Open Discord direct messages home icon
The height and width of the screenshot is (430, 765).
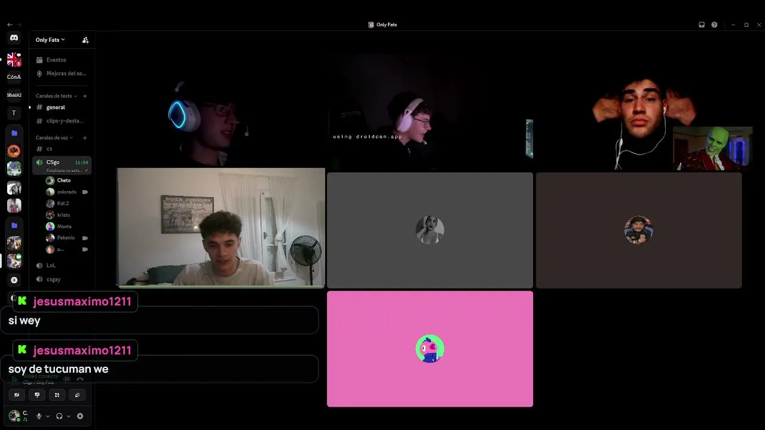click(14, 38)
